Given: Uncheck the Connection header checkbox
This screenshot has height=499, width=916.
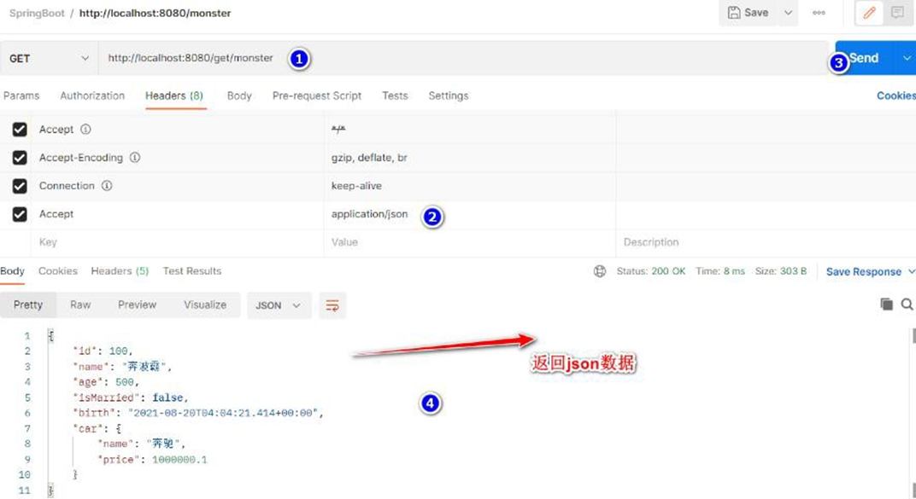Looking at the screenshot, I should tap(20, 186).
